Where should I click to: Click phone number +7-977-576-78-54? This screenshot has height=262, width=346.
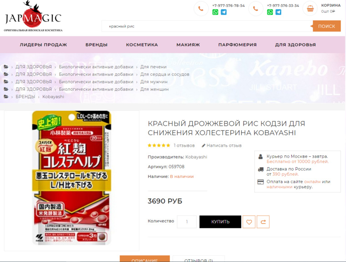(x=229, y=5)
